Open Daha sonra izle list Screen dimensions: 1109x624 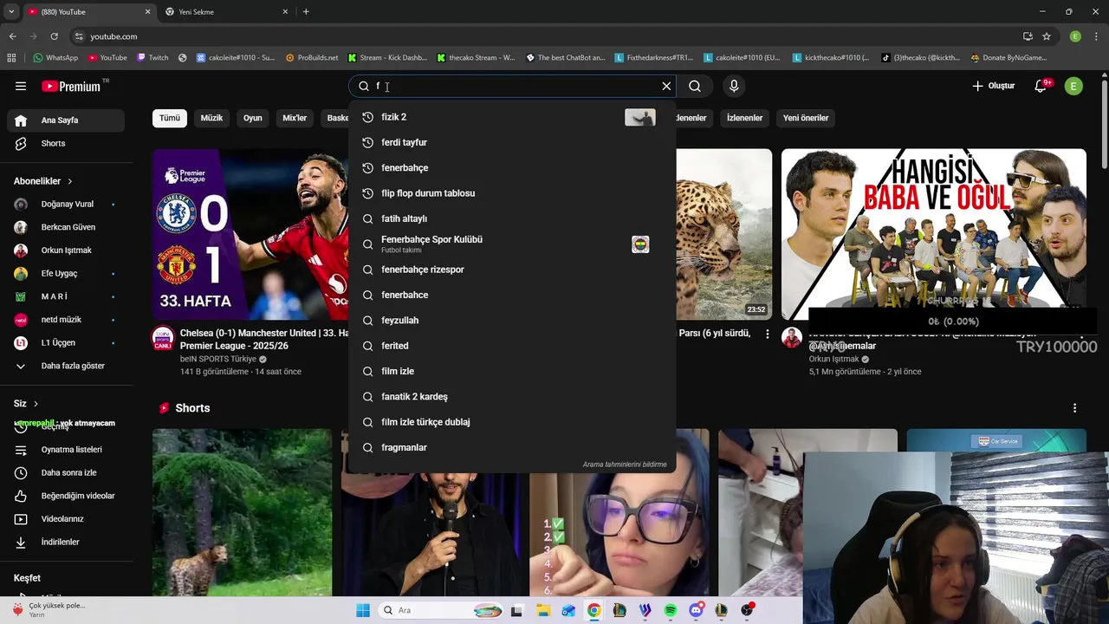66,472
